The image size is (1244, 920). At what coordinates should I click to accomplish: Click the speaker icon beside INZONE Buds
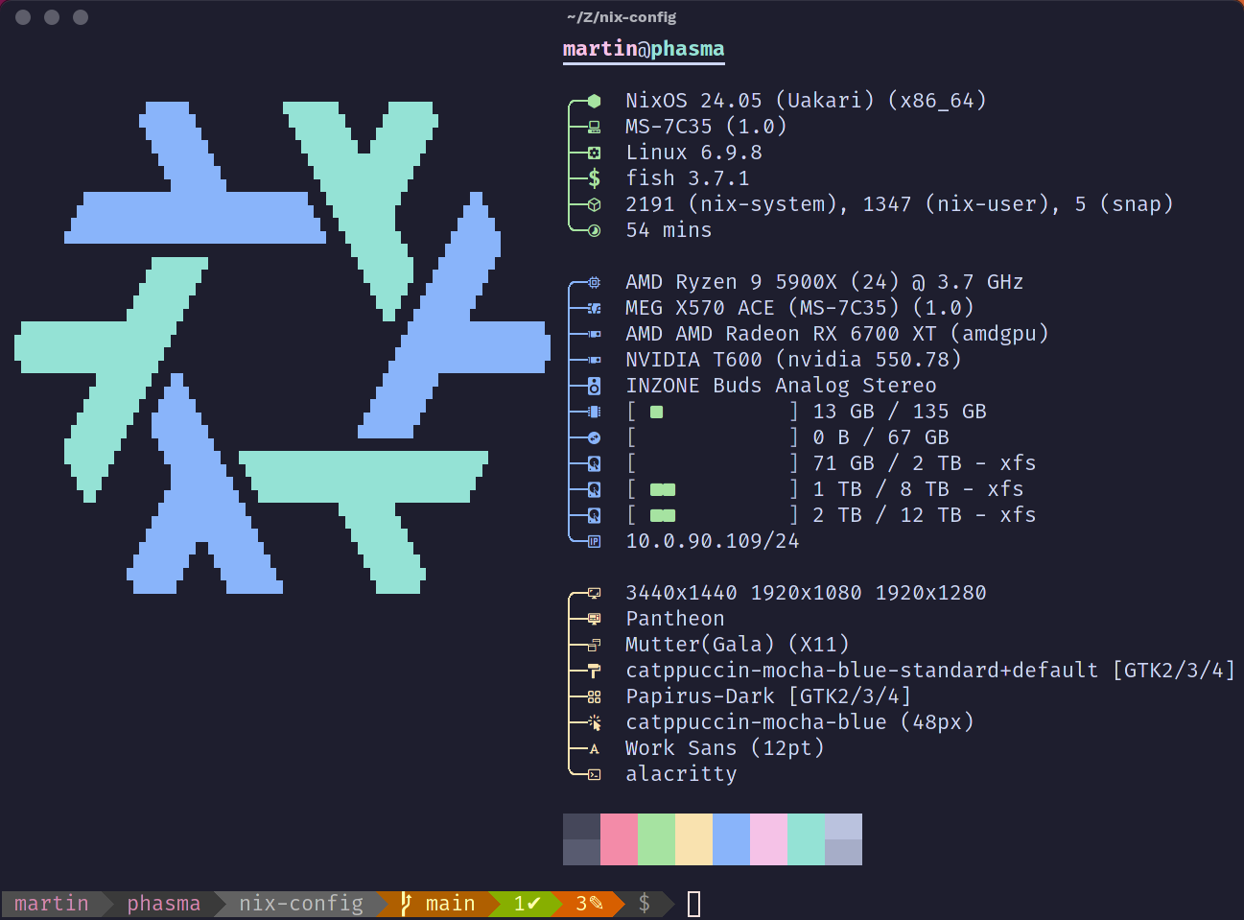594,386
